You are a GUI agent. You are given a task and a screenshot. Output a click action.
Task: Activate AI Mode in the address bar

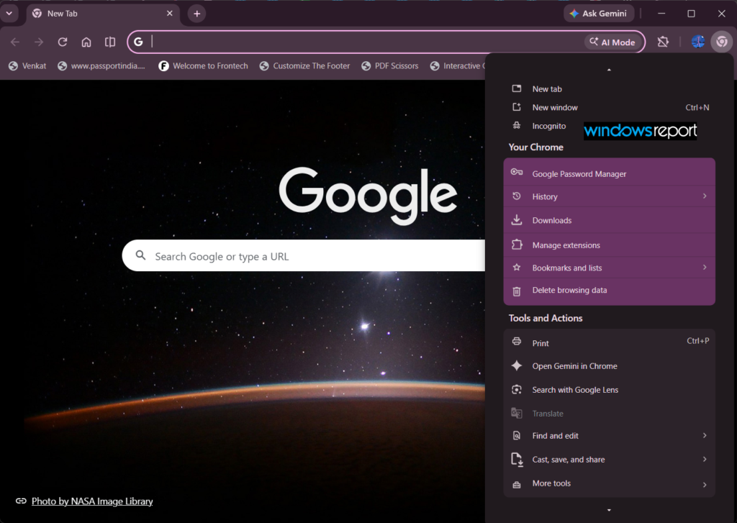click(x=612, y=42)
